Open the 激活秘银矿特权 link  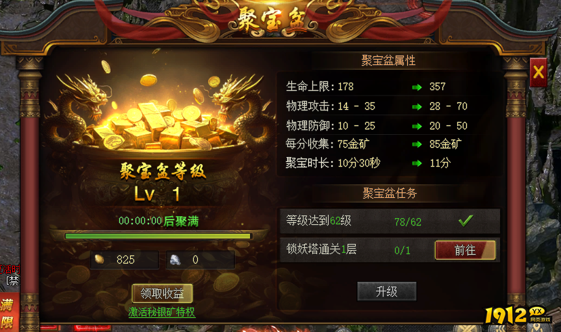click(162, 312)
